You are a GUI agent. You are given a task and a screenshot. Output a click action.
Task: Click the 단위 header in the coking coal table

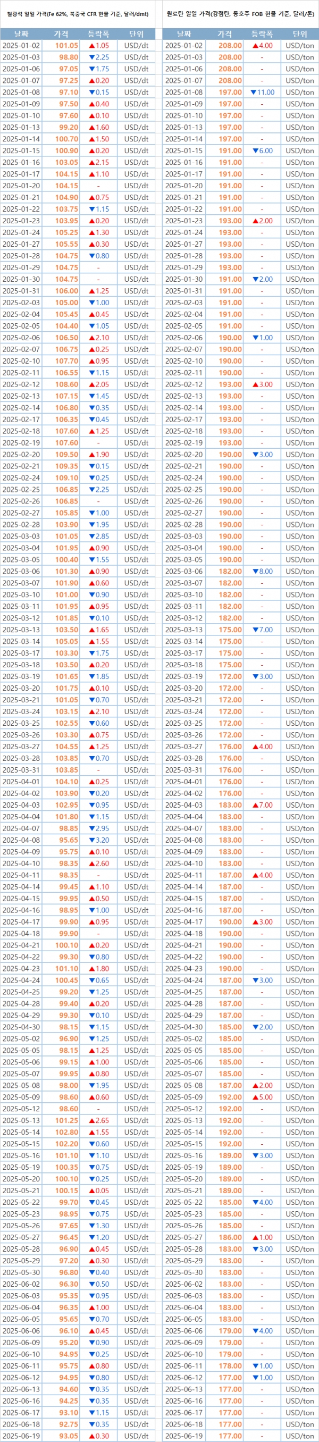click(x=300, y=34)
